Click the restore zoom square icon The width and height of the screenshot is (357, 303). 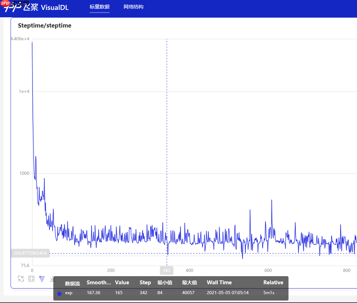pyautogui.click(x=31, y=279)
